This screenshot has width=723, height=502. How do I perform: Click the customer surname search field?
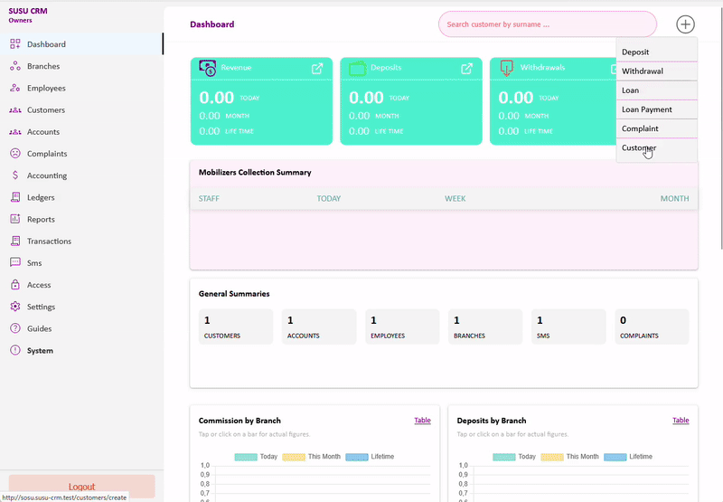[548, 24]
